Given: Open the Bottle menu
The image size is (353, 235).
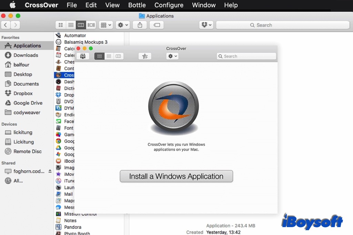Looking at the screenshot, I should [x=137, y=5].
